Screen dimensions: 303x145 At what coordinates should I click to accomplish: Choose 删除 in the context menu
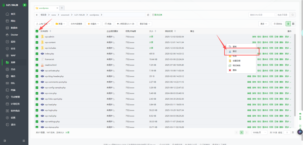241,70
